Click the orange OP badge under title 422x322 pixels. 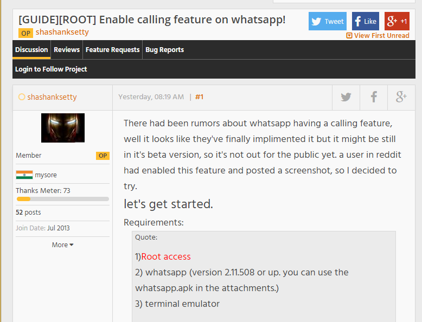click(25, 33)
